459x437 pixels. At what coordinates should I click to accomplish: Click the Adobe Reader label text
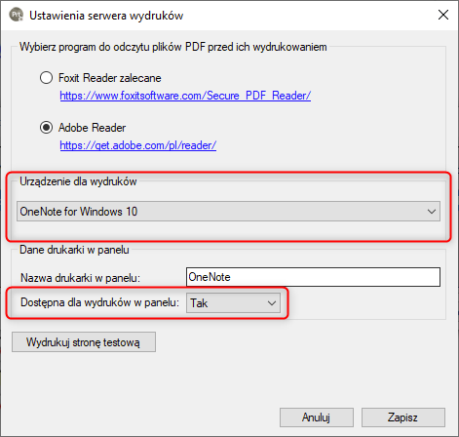pyautogui.click(x=92, y=128)
